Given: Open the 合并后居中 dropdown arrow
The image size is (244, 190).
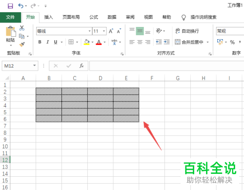Looking at the screenshot, I should (x=208, y=42).
